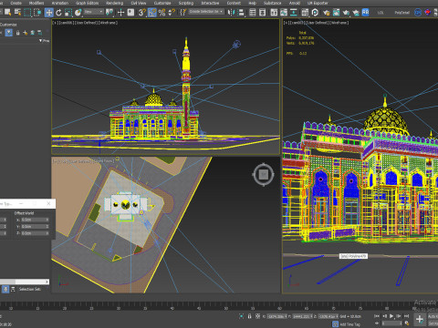
Task: Click the X coordinate field in the status bar
Action: click(x=276, y=316)
